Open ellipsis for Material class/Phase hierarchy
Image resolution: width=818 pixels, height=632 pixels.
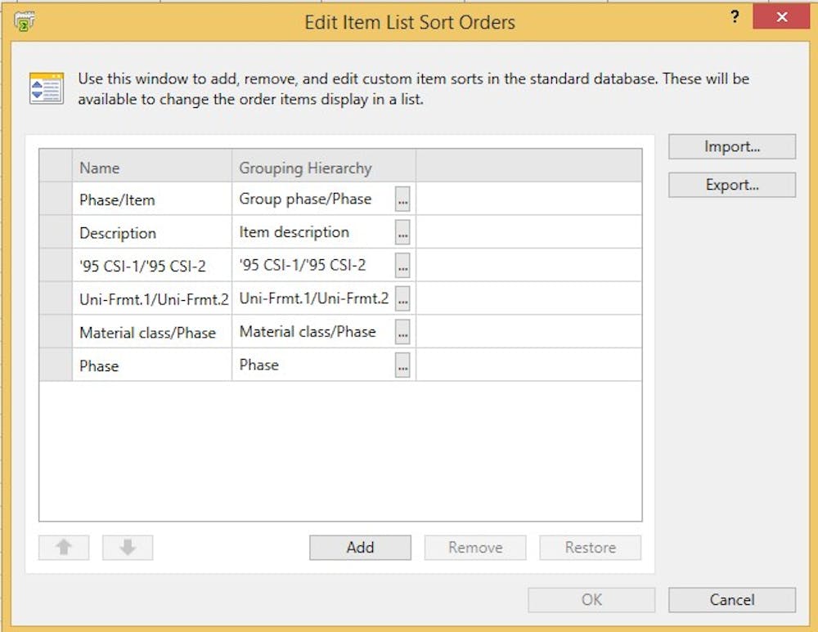coord(402,333)
